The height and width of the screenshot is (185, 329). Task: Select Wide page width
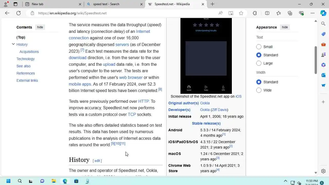click(259, 90)
